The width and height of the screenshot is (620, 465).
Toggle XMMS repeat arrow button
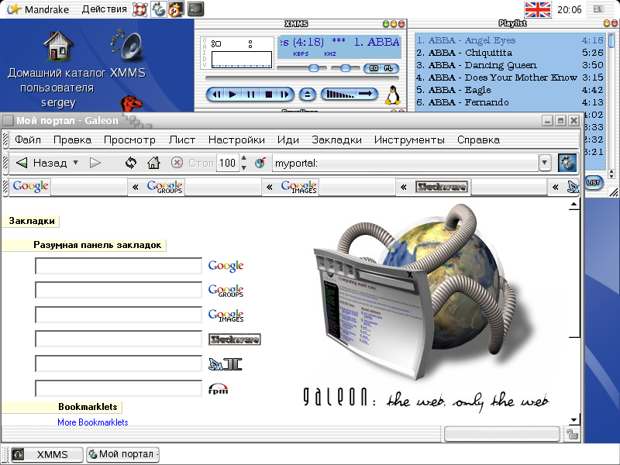pyautogui.click(x=366, y=94)
